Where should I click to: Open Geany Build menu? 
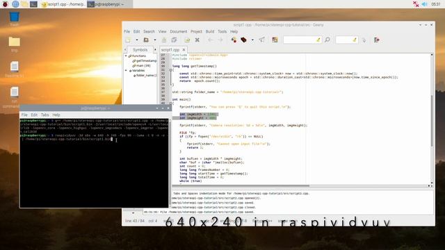pos(210,31)
